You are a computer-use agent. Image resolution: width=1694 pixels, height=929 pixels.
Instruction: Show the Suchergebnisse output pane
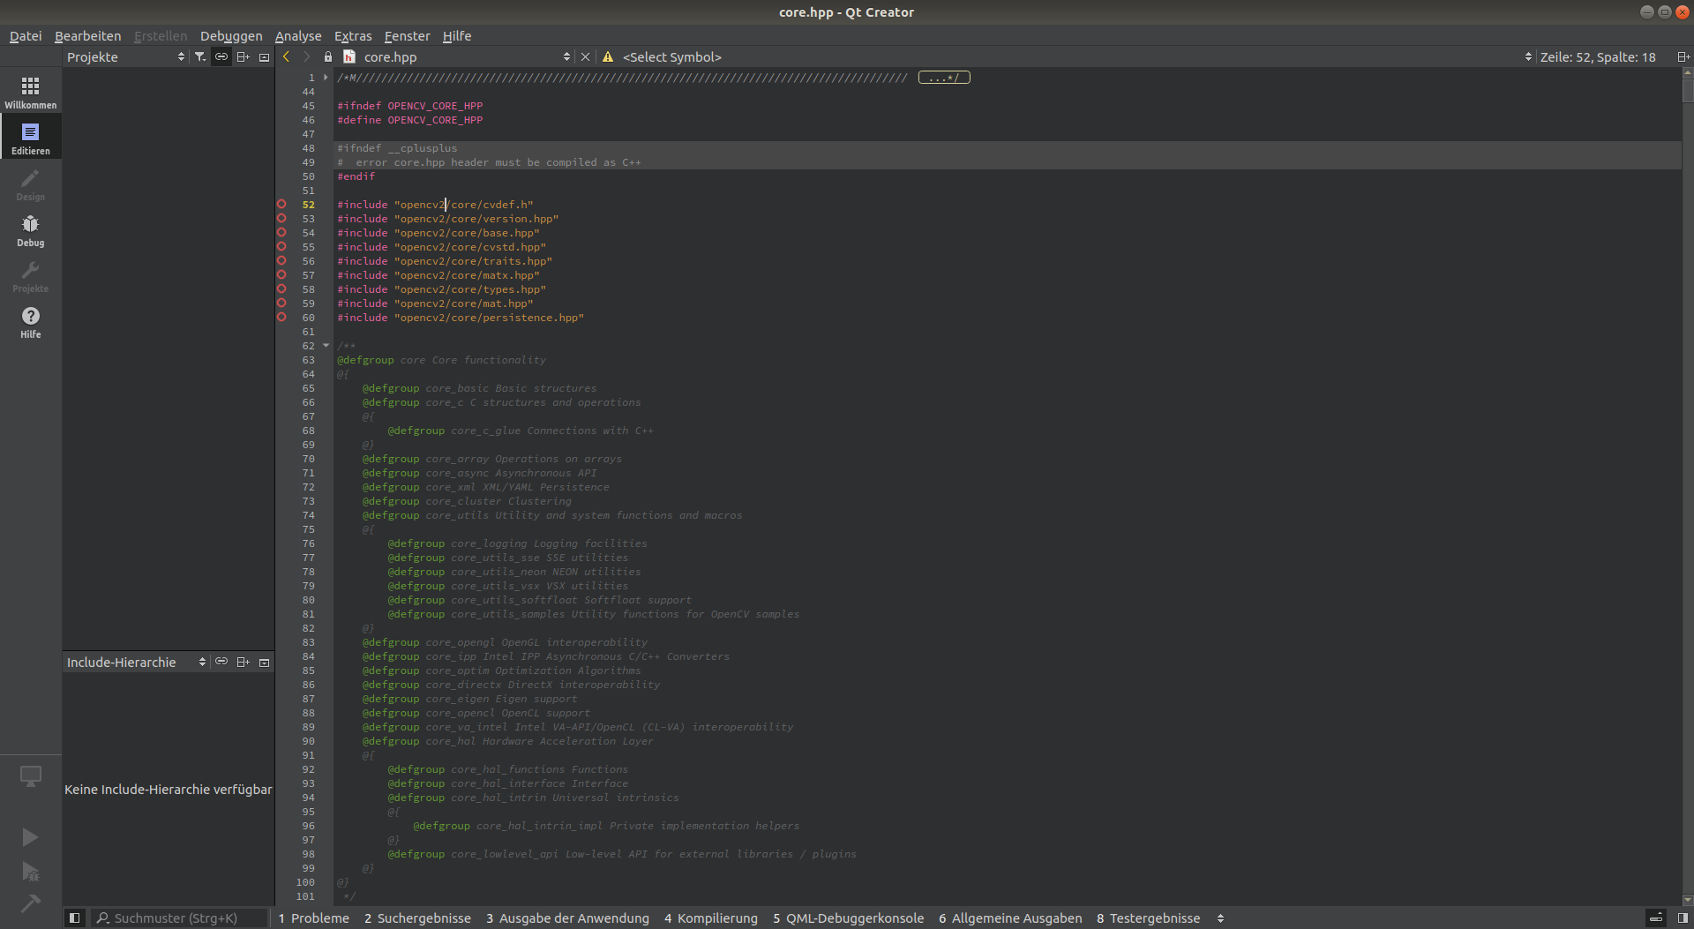417,918
